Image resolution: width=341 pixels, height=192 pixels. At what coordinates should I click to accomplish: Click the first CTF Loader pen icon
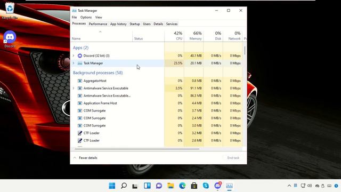[x=80, y=133]
